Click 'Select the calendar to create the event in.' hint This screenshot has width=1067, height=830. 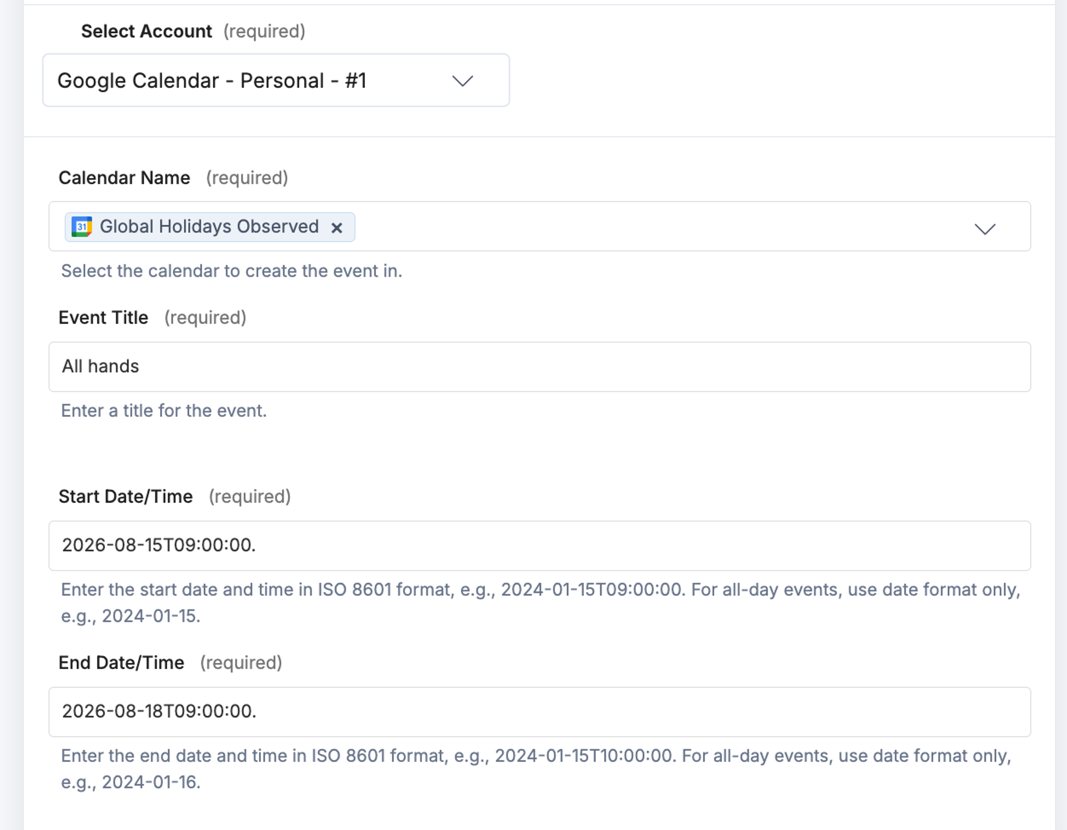[231, 271]
